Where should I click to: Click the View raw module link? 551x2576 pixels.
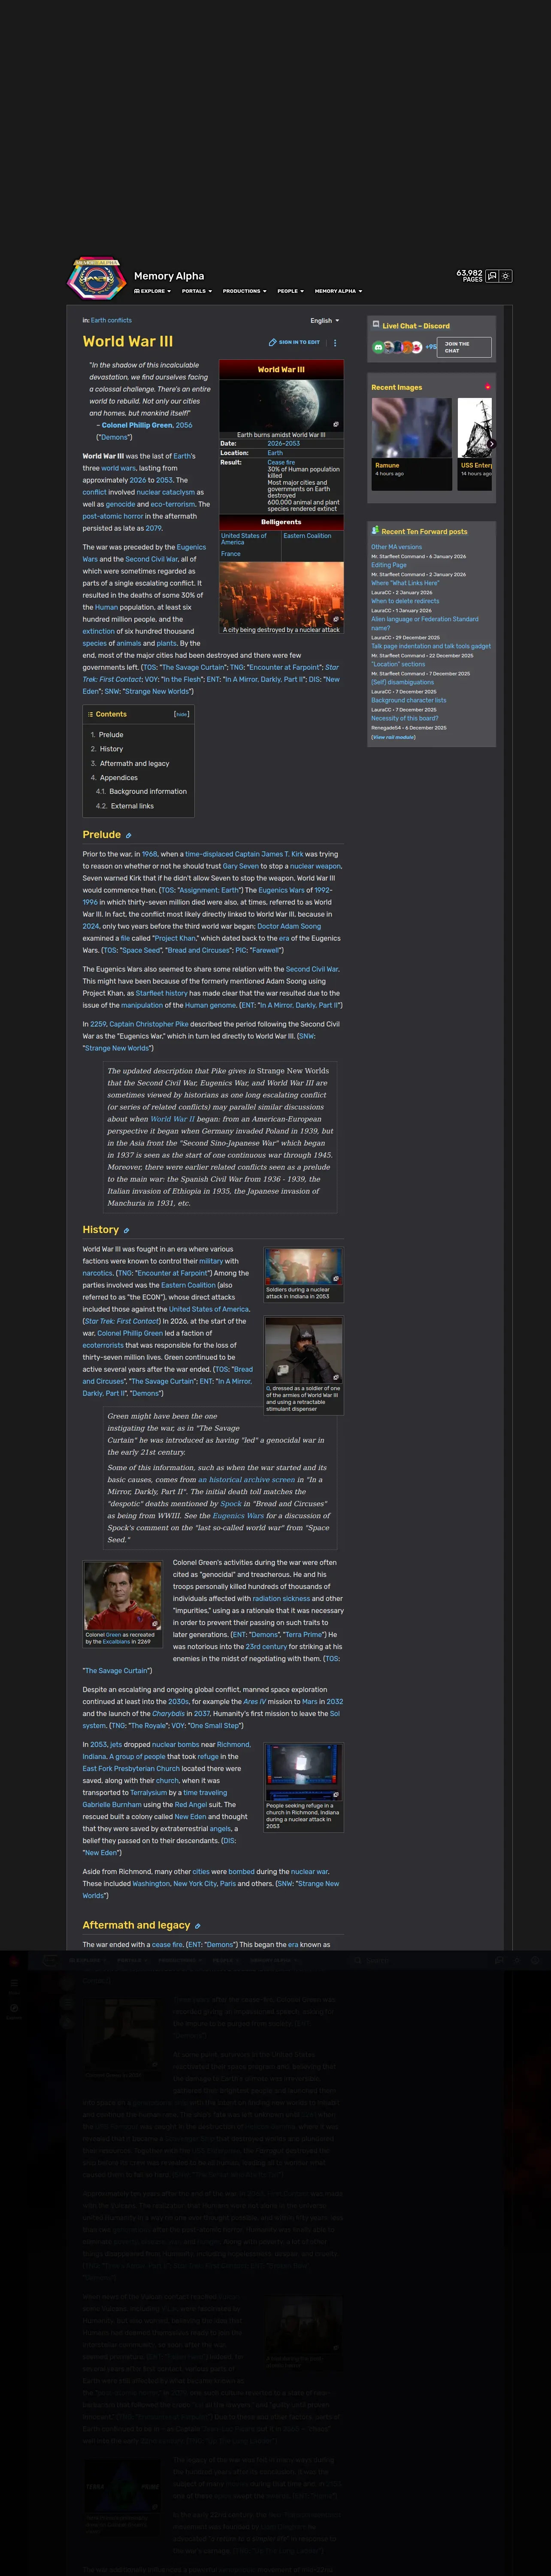click(x=393, y=737)
